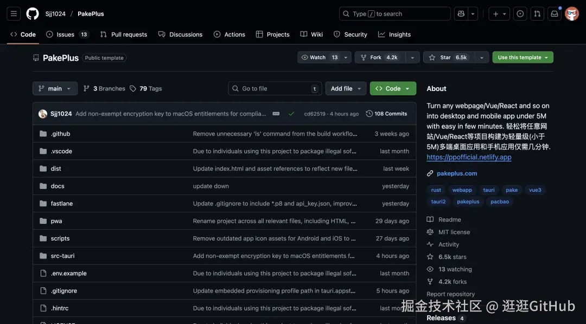Open the .github folder
The width and height of the screenshot is (586, 324).
(x=61, y=134)
